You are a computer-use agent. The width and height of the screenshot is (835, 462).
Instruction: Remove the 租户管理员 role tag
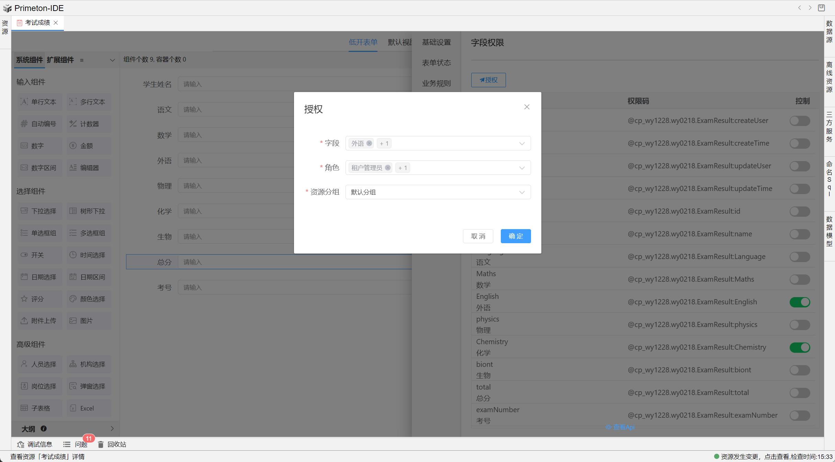(388, 168)
